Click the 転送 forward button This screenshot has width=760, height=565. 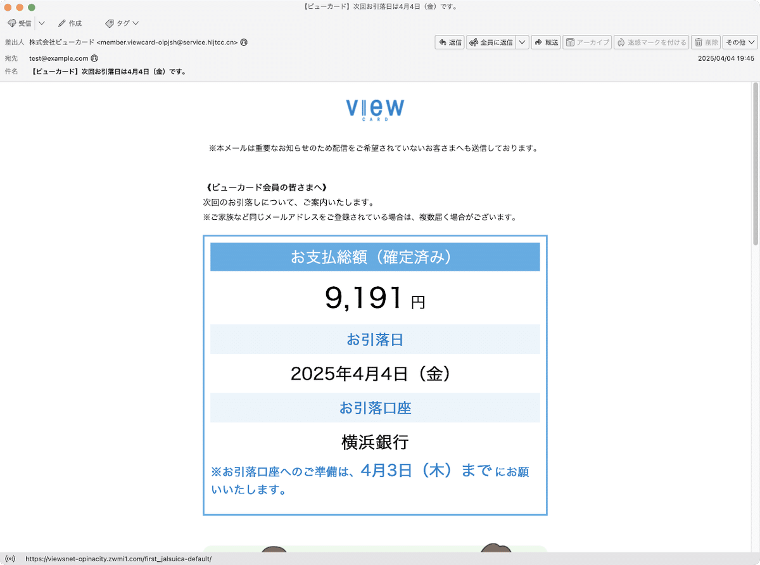coord(546,42)
